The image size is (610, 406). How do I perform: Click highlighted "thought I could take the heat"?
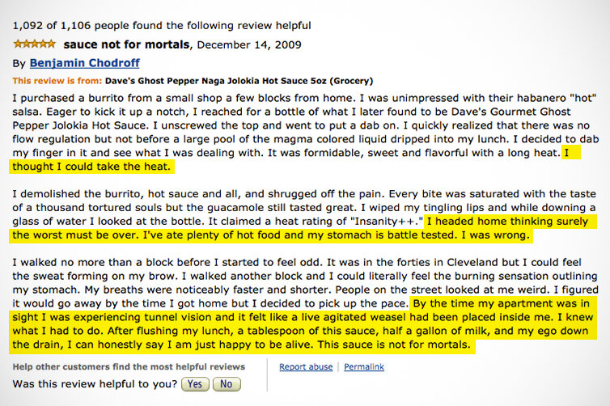pyautogui.click(x=91, y=167)
